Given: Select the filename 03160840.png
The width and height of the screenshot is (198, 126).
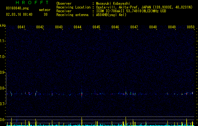Looking at the screenshot, I should tap(17, 9).
